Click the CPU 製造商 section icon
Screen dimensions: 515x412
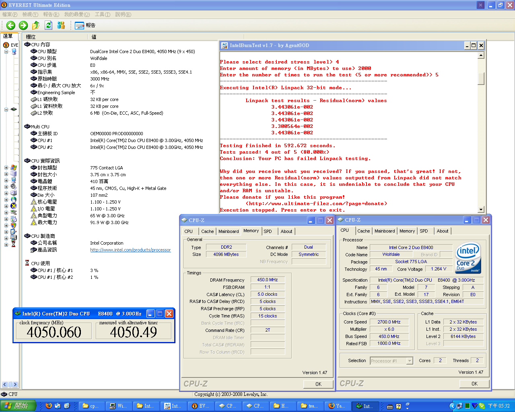coord(27,236)
